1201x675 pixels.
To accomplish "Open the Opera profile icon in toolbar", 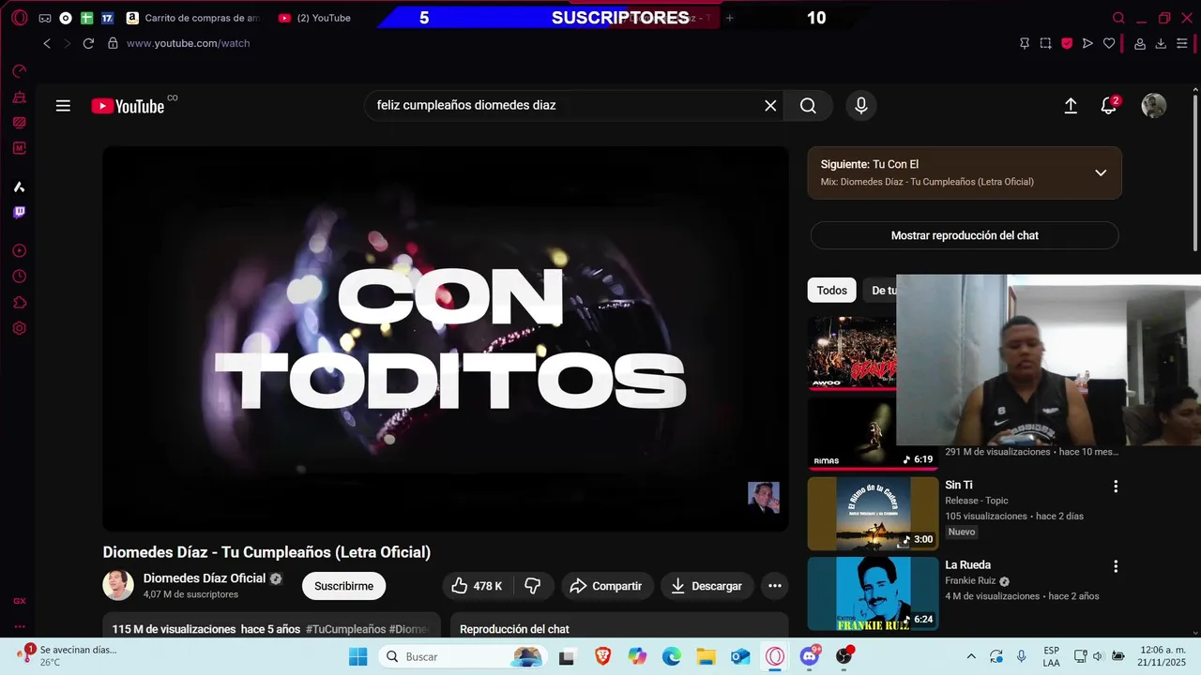I will click(1140, 43).
